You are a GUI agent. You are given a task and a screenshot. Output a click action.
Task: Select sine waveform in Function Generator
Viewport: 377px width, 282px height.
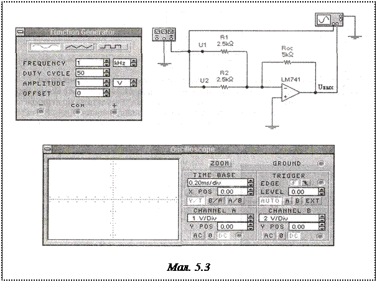45,47
